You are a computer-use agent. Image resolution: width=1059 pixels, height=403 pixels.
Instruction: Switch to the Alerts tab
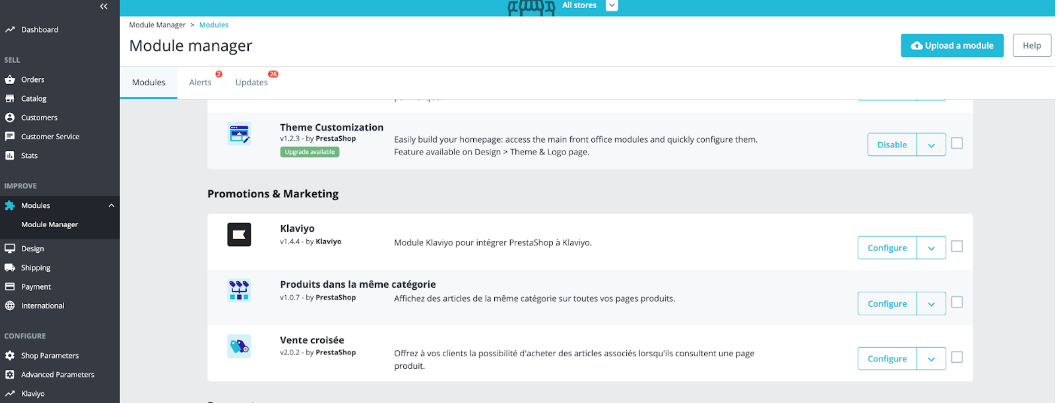pyautogui.click(x=200, y=82)
